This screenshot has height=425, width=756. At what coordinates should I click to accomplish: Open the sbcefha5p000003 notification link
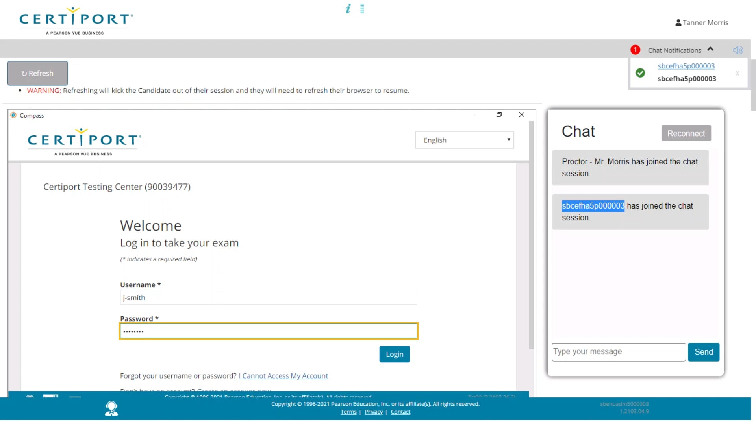point(686,66)
